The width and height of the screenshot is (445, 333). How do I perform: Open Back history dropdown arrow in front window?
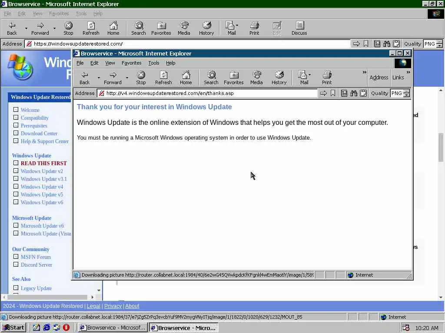(99, 78)
